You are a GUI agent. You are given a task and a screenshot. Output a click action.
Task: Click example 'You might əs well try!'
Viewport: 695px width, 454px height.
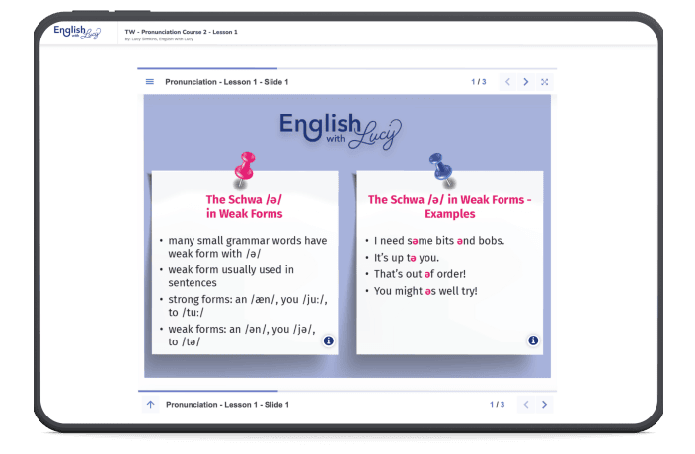pos(425,291)
